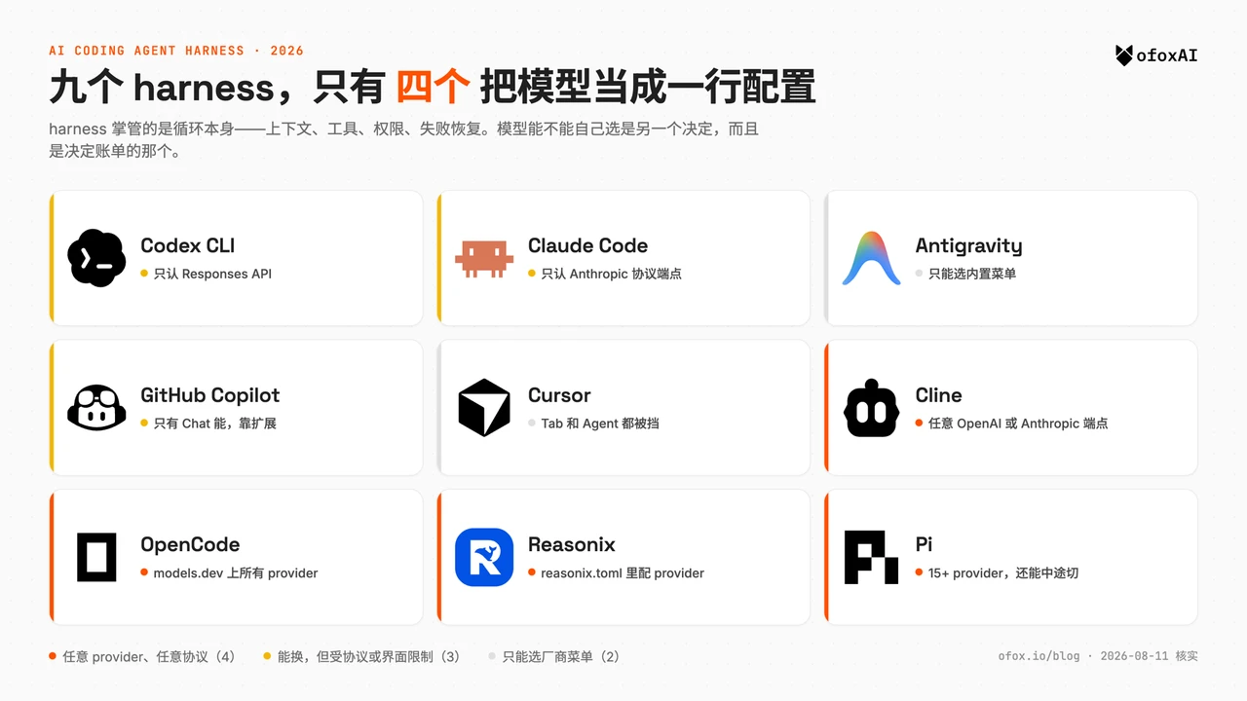The image size is (1247, 701).
Task: Click the Cursor black cube icon
Action: click(484, 408)
